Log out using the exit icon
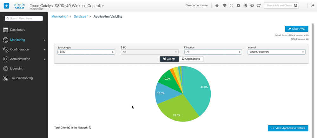Image resolution: width=317 pixels, height=138 pixels. pos(312,5)
